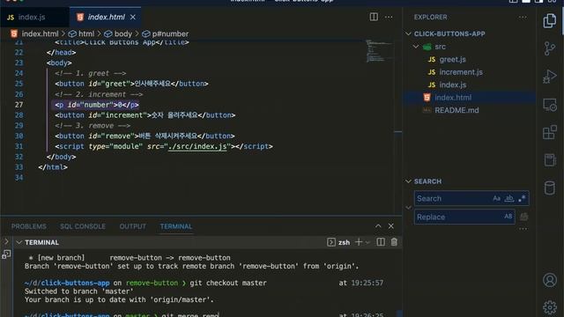The height and width of the screenshot is (317, 564).
Task: Expand the collapsed side chevron beside terminal
Action: (6, 241)
